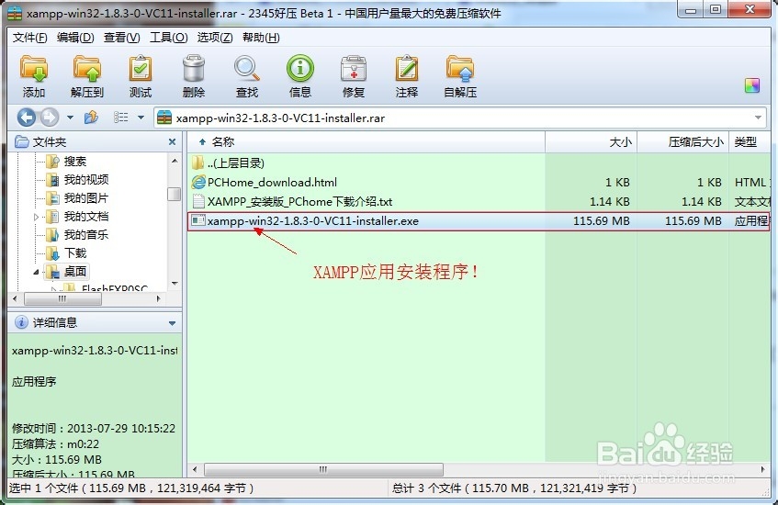Open the 工具(O) menu
The width and height of the screenshot is (778, 505).
(169, 38)
